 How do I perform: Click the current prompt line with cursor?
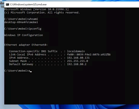(18, 71)
